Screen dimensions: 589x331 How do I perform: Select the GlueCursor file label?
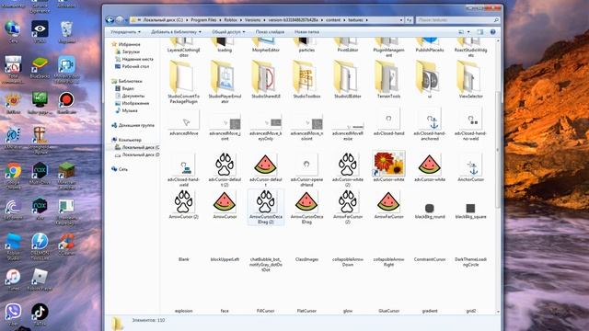[x=388, y=311]
